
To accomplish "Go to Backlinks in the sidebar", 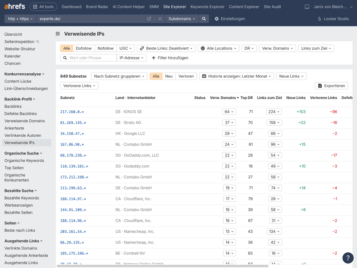I will pyautogui.click(x=13, y=106).
